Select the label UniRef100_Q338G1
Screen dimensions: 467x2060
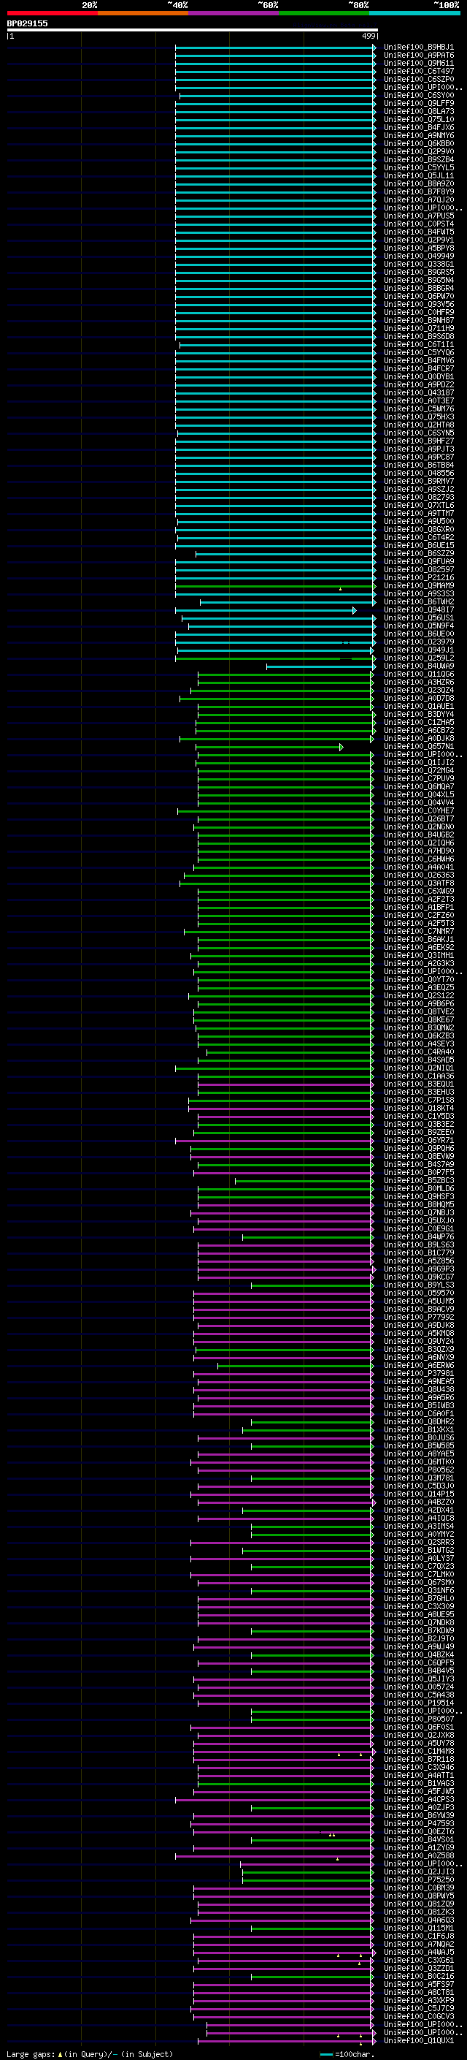[x=418, y=264]
